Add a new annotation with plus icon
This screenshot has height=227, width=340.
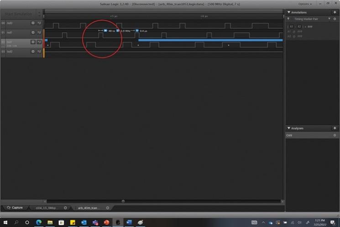pyautogui.click(x=335, y=12)
